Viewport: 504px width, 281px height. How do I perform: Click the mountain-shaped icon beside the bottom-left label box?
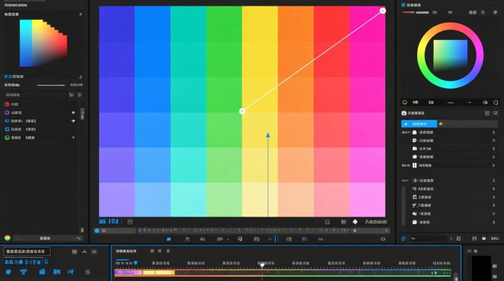84,251
